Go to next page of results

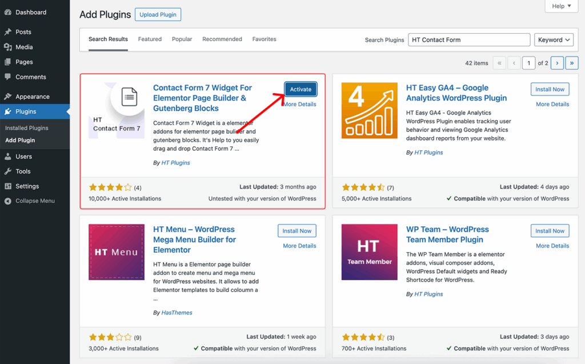pos(557,63)
